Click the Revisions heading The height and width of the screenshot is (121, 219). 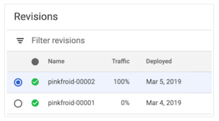pos(36,16)
